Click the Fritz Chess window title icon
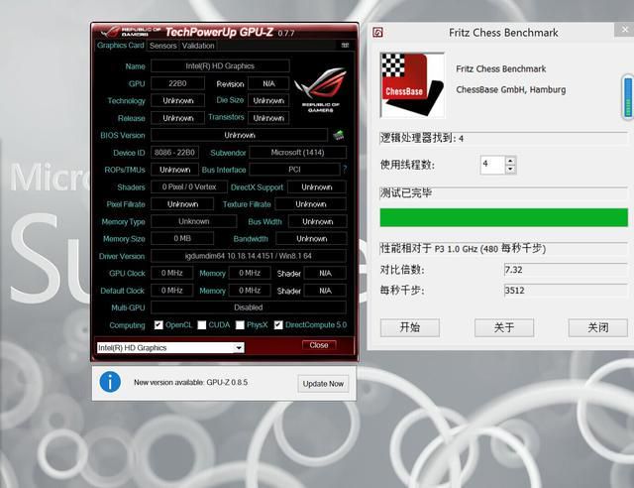Screen dimensions: 634x488 [x=377, y=33]
